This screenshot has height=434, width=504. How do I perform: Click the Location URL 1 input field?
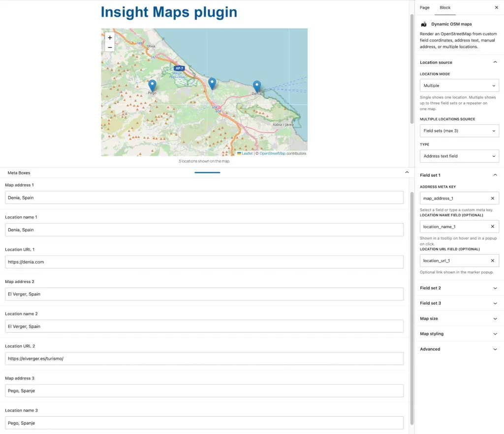204,262
